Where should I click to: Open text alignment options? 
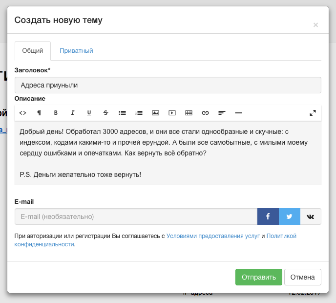coord(222,113)
